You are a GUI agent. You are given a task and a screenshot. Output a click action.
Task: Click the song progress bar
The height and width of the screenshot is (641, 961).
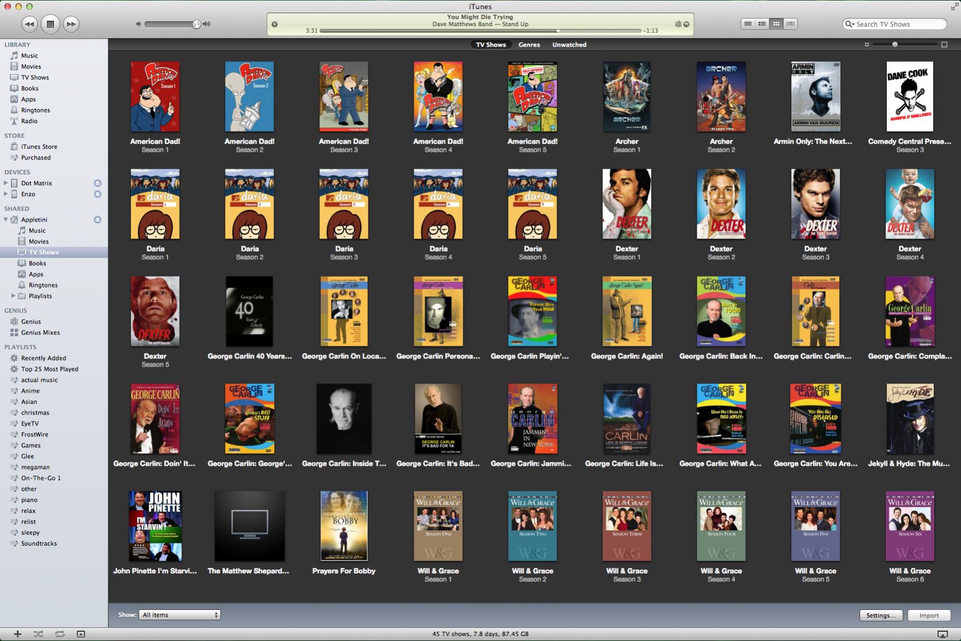click(x=480, y=31)
